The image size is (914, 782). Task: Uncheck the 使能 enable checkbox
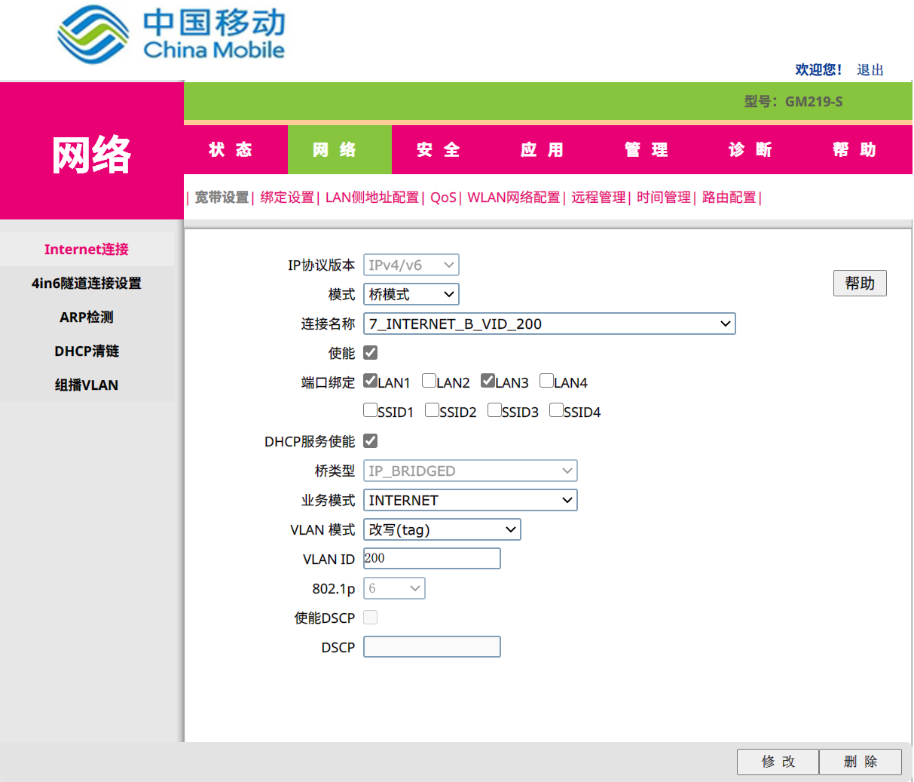371,353
